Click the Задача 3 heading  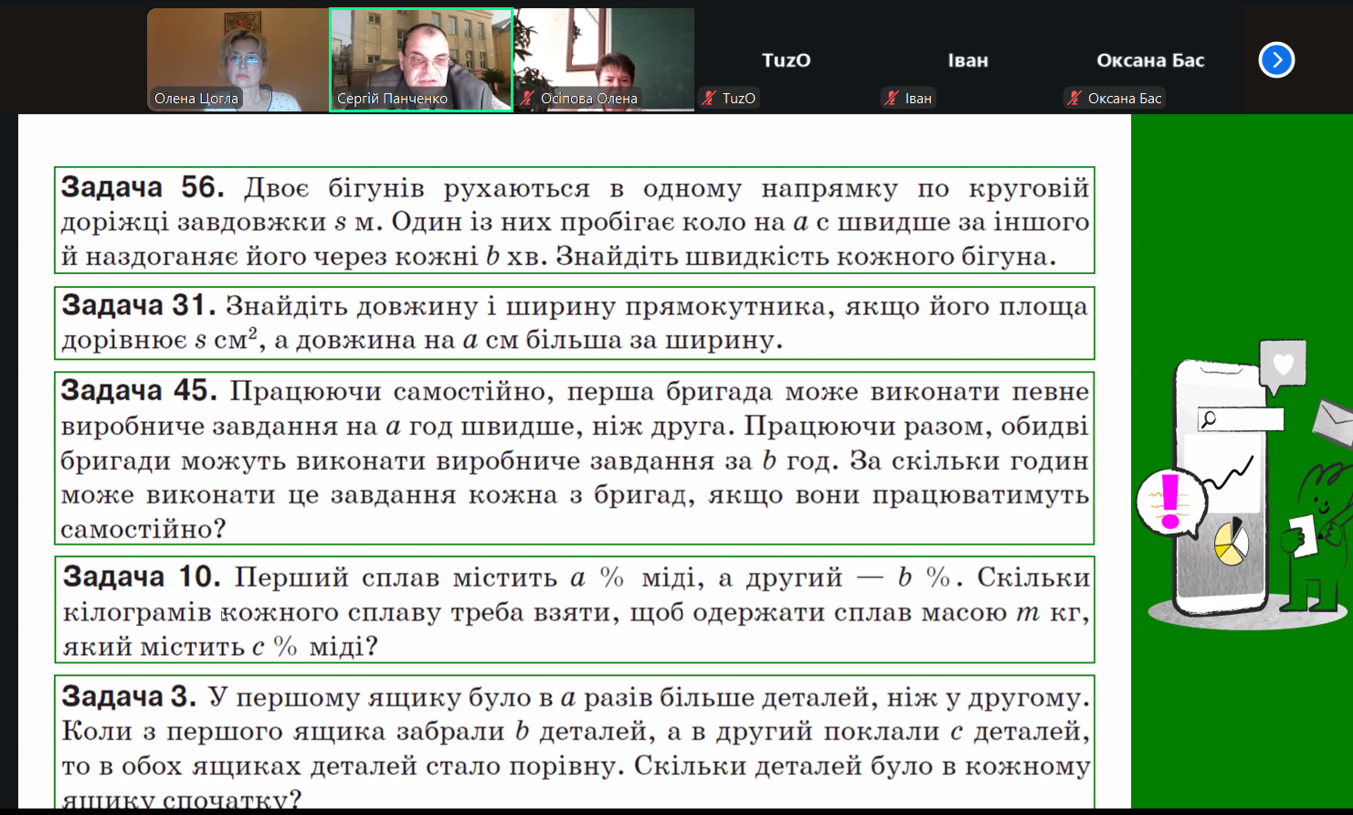[129, 697]
